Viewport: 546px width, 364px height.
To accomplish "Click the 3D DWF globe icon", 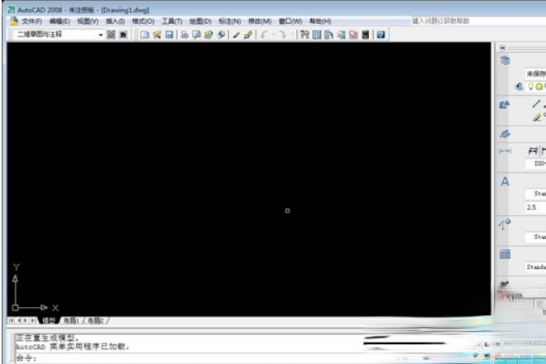I will (221, 35).
